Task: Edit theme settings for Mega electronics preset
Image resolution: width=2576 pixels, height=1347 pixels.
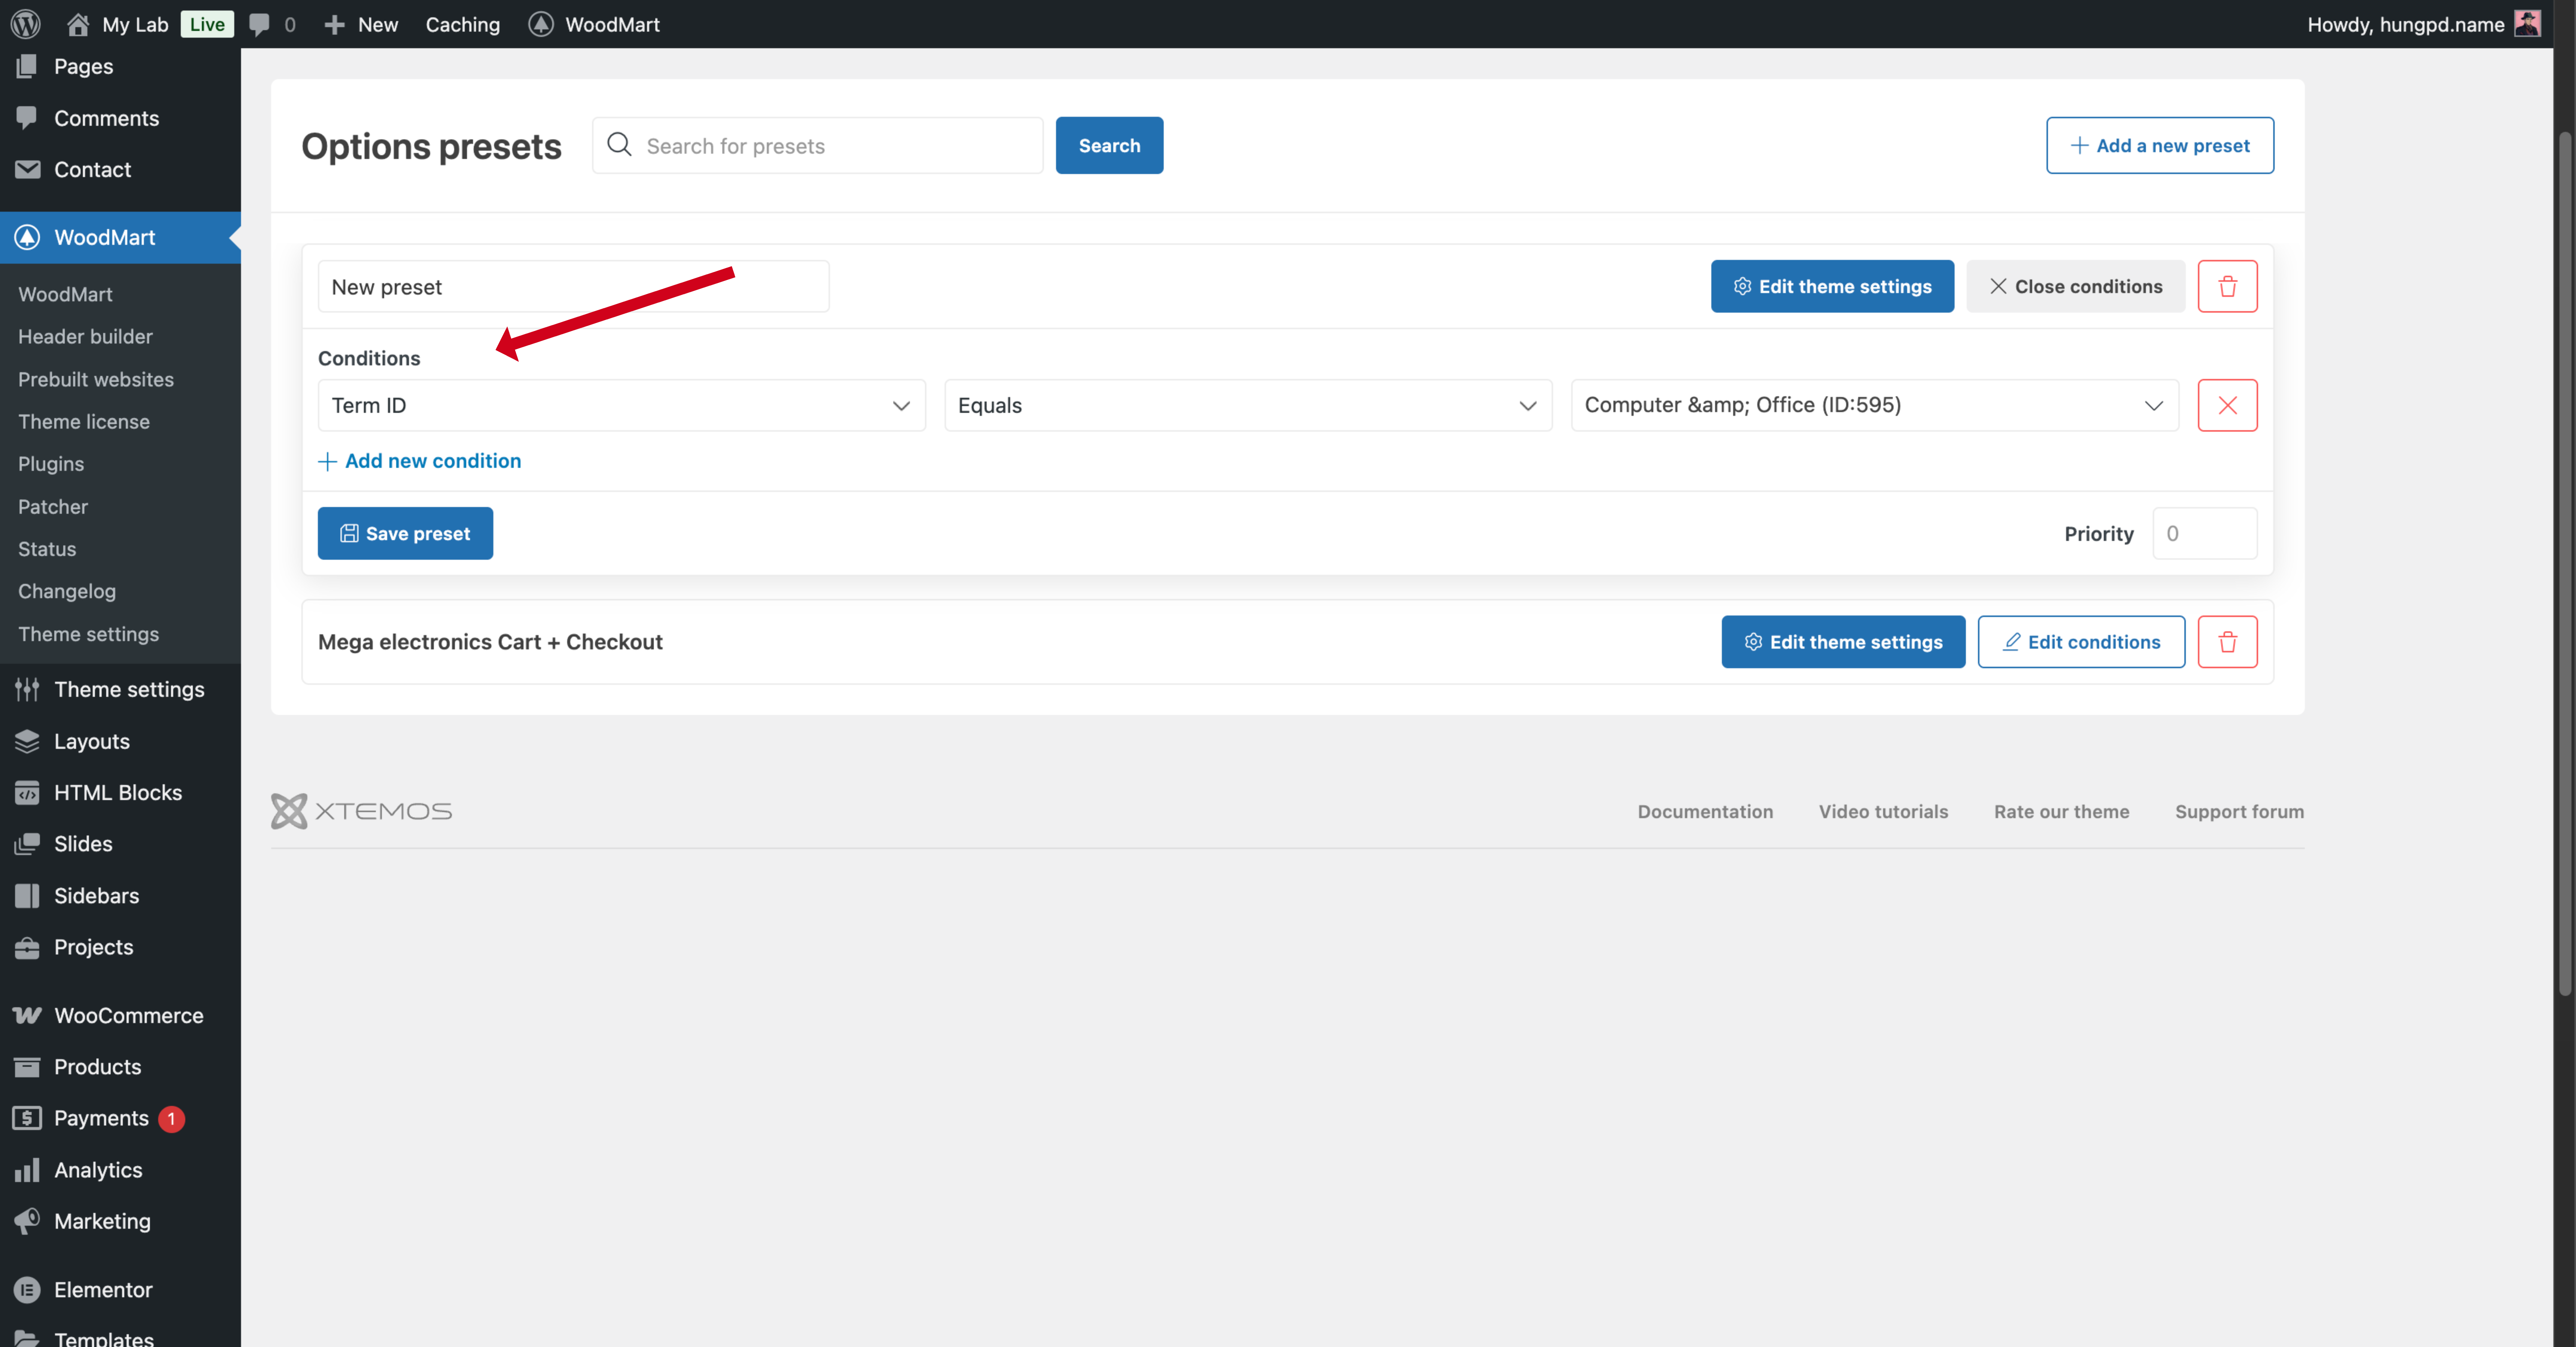Action: click(1843, 642)
